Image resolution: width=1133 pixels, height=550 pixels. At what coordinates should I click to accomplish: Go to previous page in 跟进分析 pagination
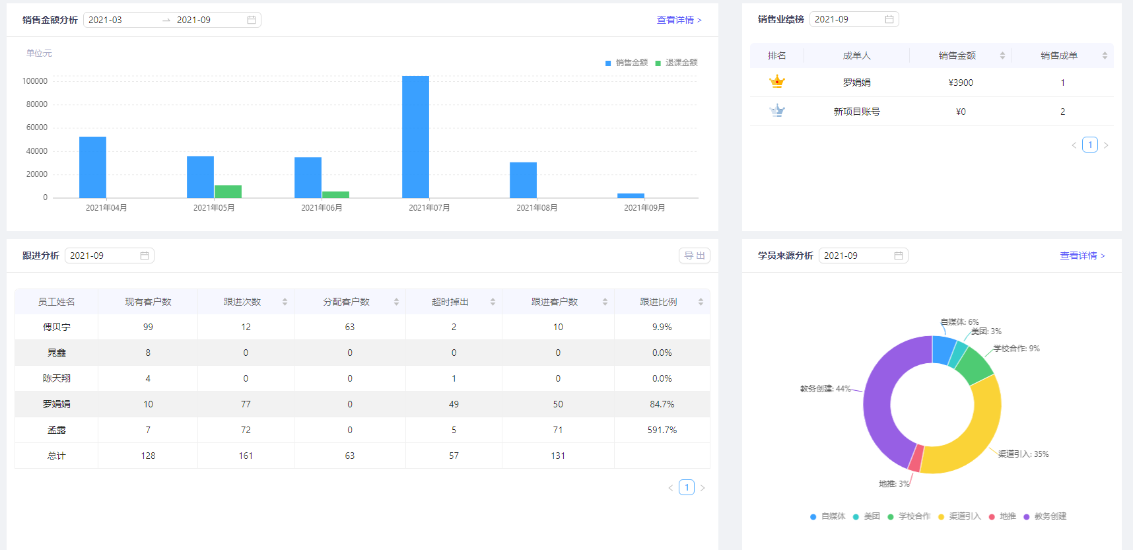[671, 488]
